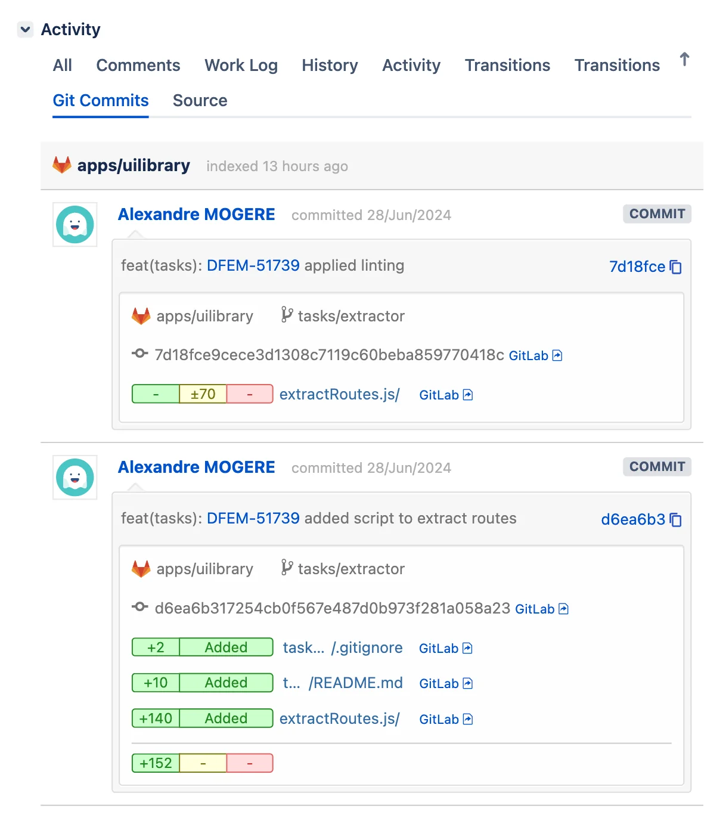Screen dimensions: 726x824
Task: Click the Alexandre MOGERE author name link
Action: point(196,215)
